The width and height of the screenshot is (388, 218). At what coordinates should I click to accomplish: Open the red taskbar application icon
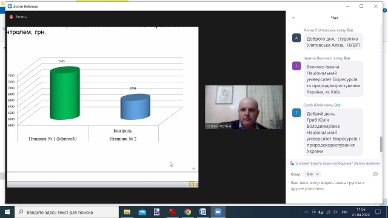pos(172,212)
